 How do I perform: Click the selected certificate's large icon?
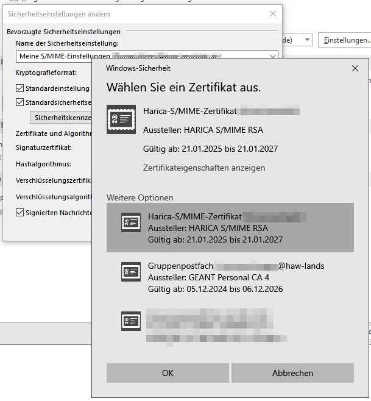tap(121, 119)
